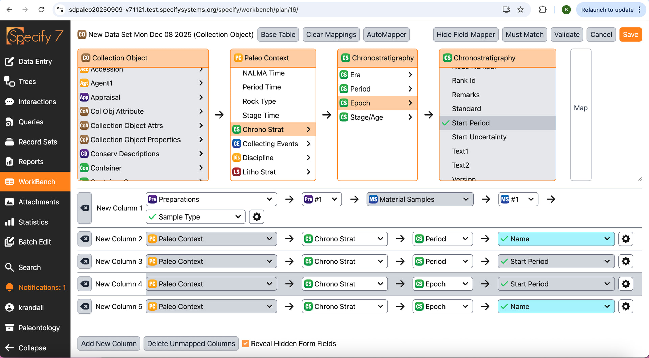Open the Statistics chart icon

point(9,222)
